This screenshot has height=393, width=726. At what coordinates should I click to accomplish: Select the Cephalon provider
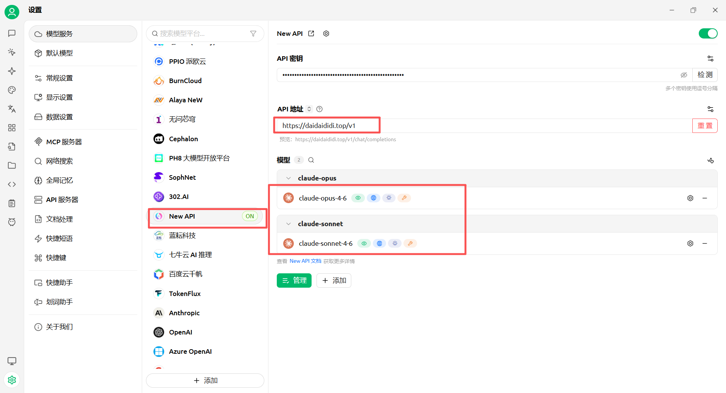coord(205,139)
